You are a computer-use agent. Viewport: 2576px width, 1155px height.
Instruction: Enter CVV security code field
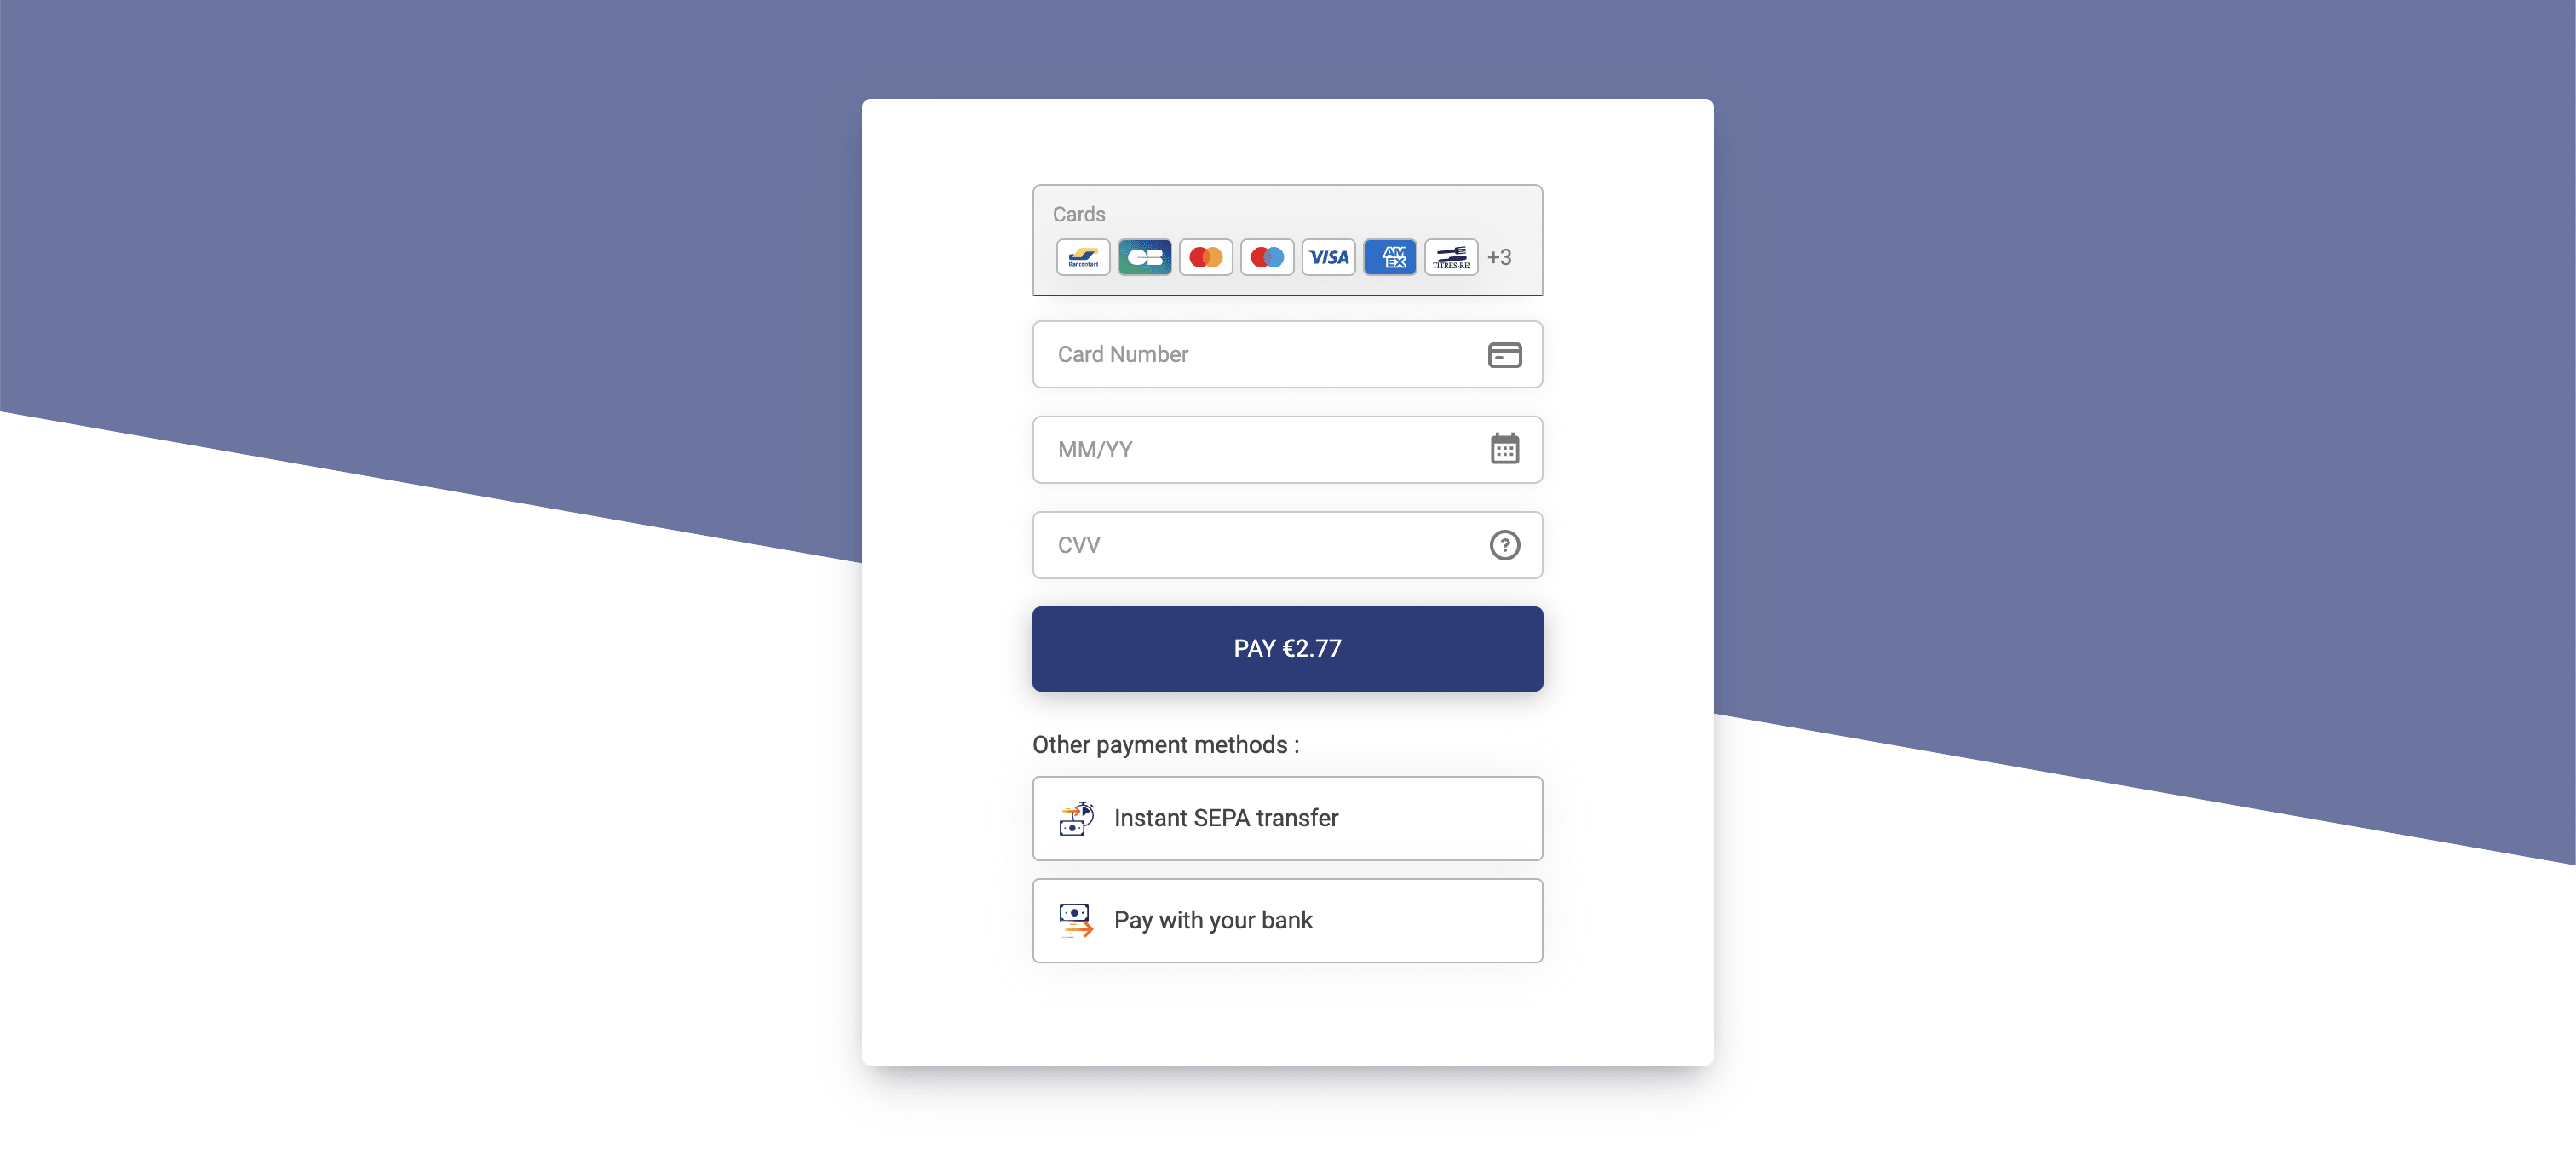pyautogui.click(x=1286, y=545)
